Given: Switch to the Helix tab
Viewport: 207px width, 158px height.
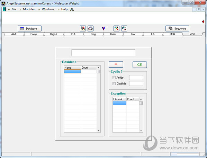Looking at the screenshot, I should tap(113, 34).
